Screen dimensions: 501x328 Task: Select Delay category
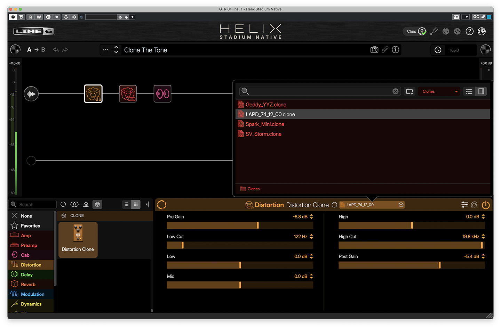pos(31,274)
